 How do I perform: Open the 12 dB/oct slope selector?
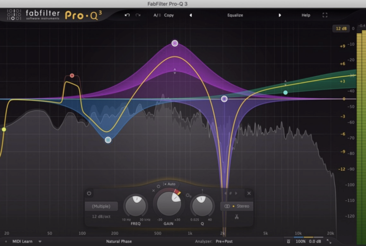(101, 216)
